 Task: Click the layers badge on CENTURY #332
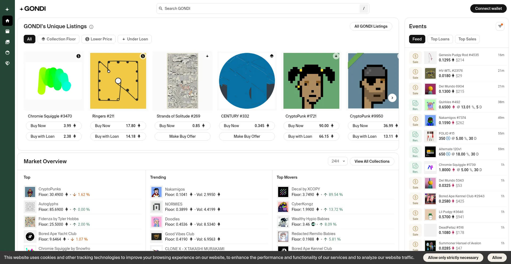pos(272,56)
